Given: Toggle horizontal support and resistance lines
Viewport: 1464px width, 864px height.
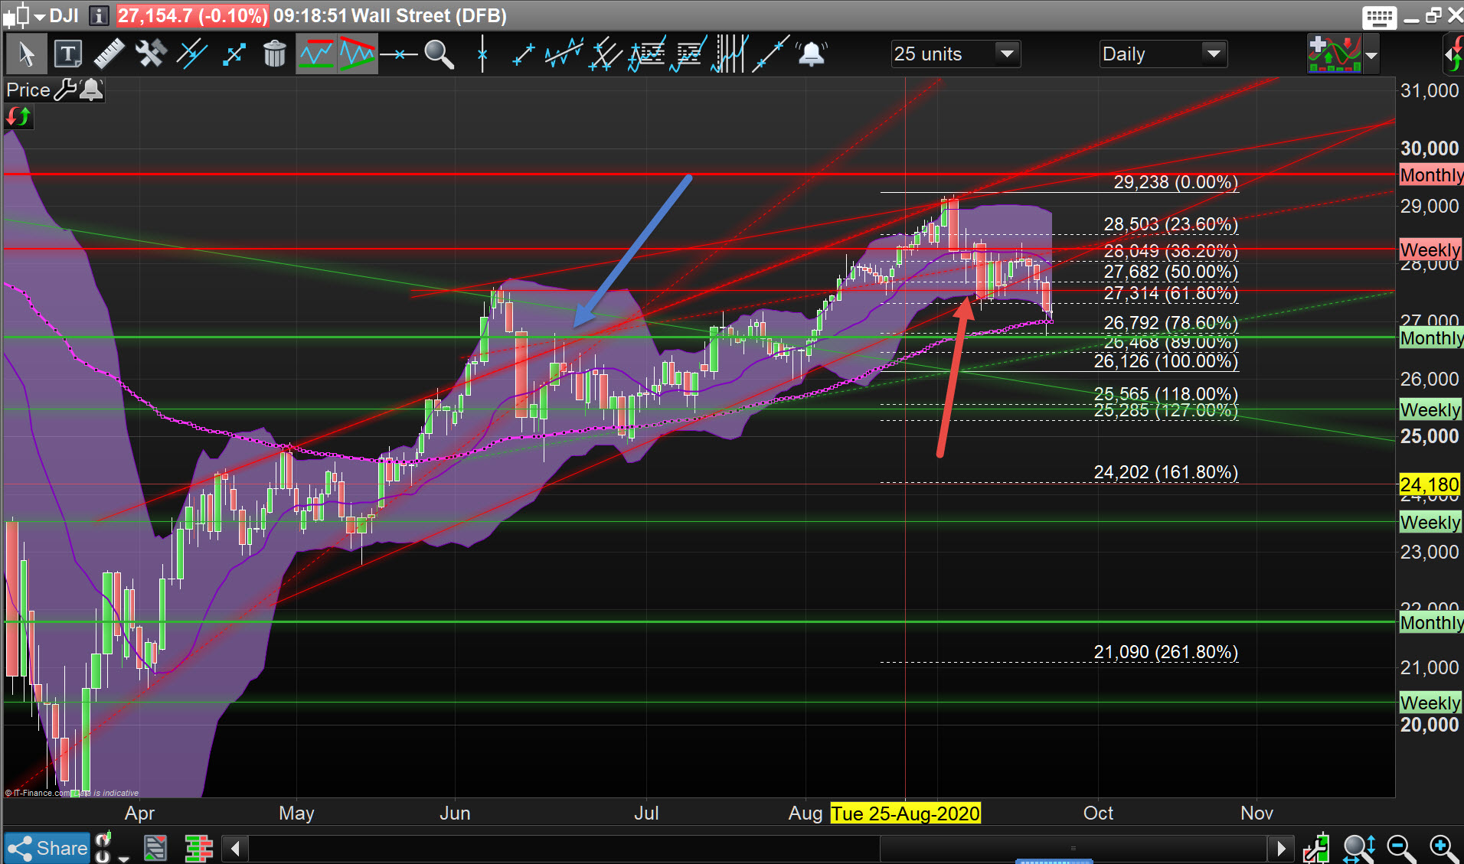Looking at the screenshot, I should (316, 54).
